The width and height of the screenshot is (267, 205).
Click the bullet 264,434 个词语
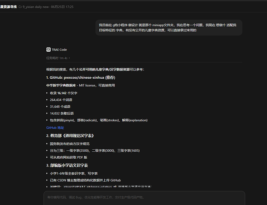(61, 100)
